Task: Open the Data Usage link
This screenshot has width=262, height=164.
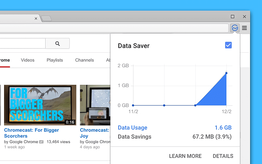Action: (x=132, y=128)
